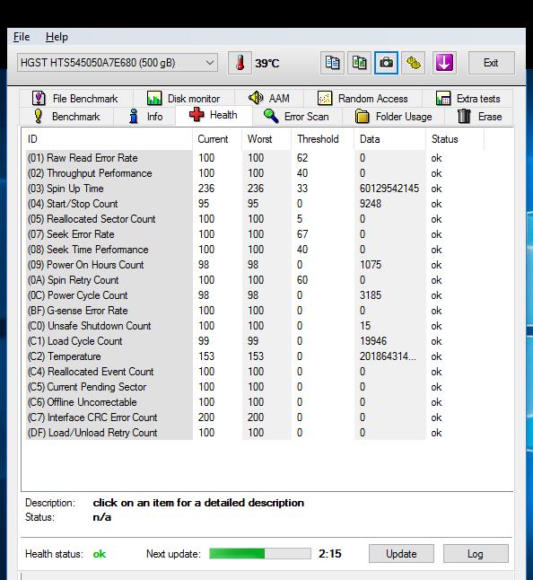Screen dimensions: 533x580
Task: Click the copy screenshot icon with green pages
Action: [x=359, y=63]
